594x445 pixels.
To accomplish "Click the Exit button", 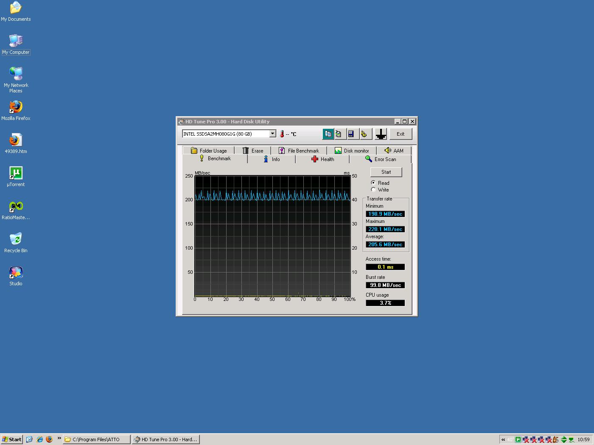I will click(401, 134).
